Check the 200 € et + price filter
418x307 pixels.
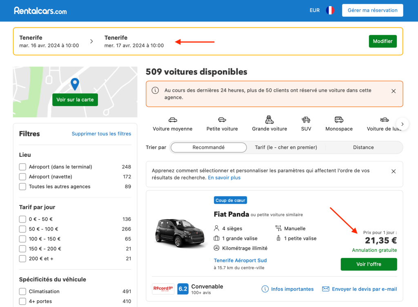tap(23, 258)
